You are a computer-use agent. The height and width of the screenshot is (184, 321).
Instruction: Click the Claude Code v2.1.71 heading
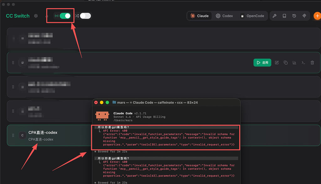click(130, 113)
